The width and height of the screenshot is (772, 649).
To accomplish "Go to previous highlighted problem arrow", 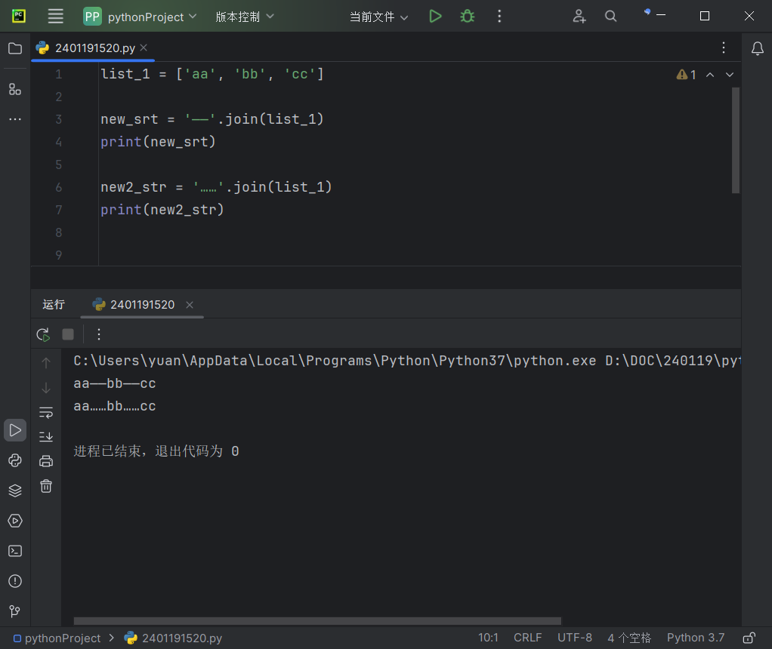I will pos(710,75).
